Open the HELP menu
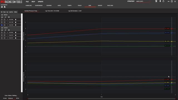This screenshot has width=178, height=100. pos(33,2)
